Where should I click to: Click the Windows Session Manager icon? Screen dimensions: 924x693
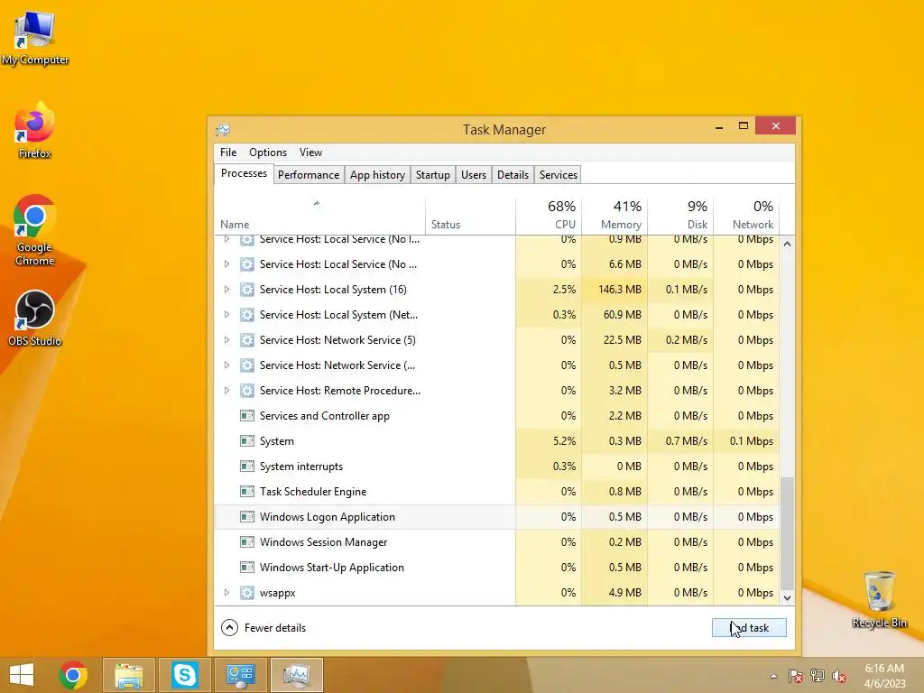pos(247,542)
